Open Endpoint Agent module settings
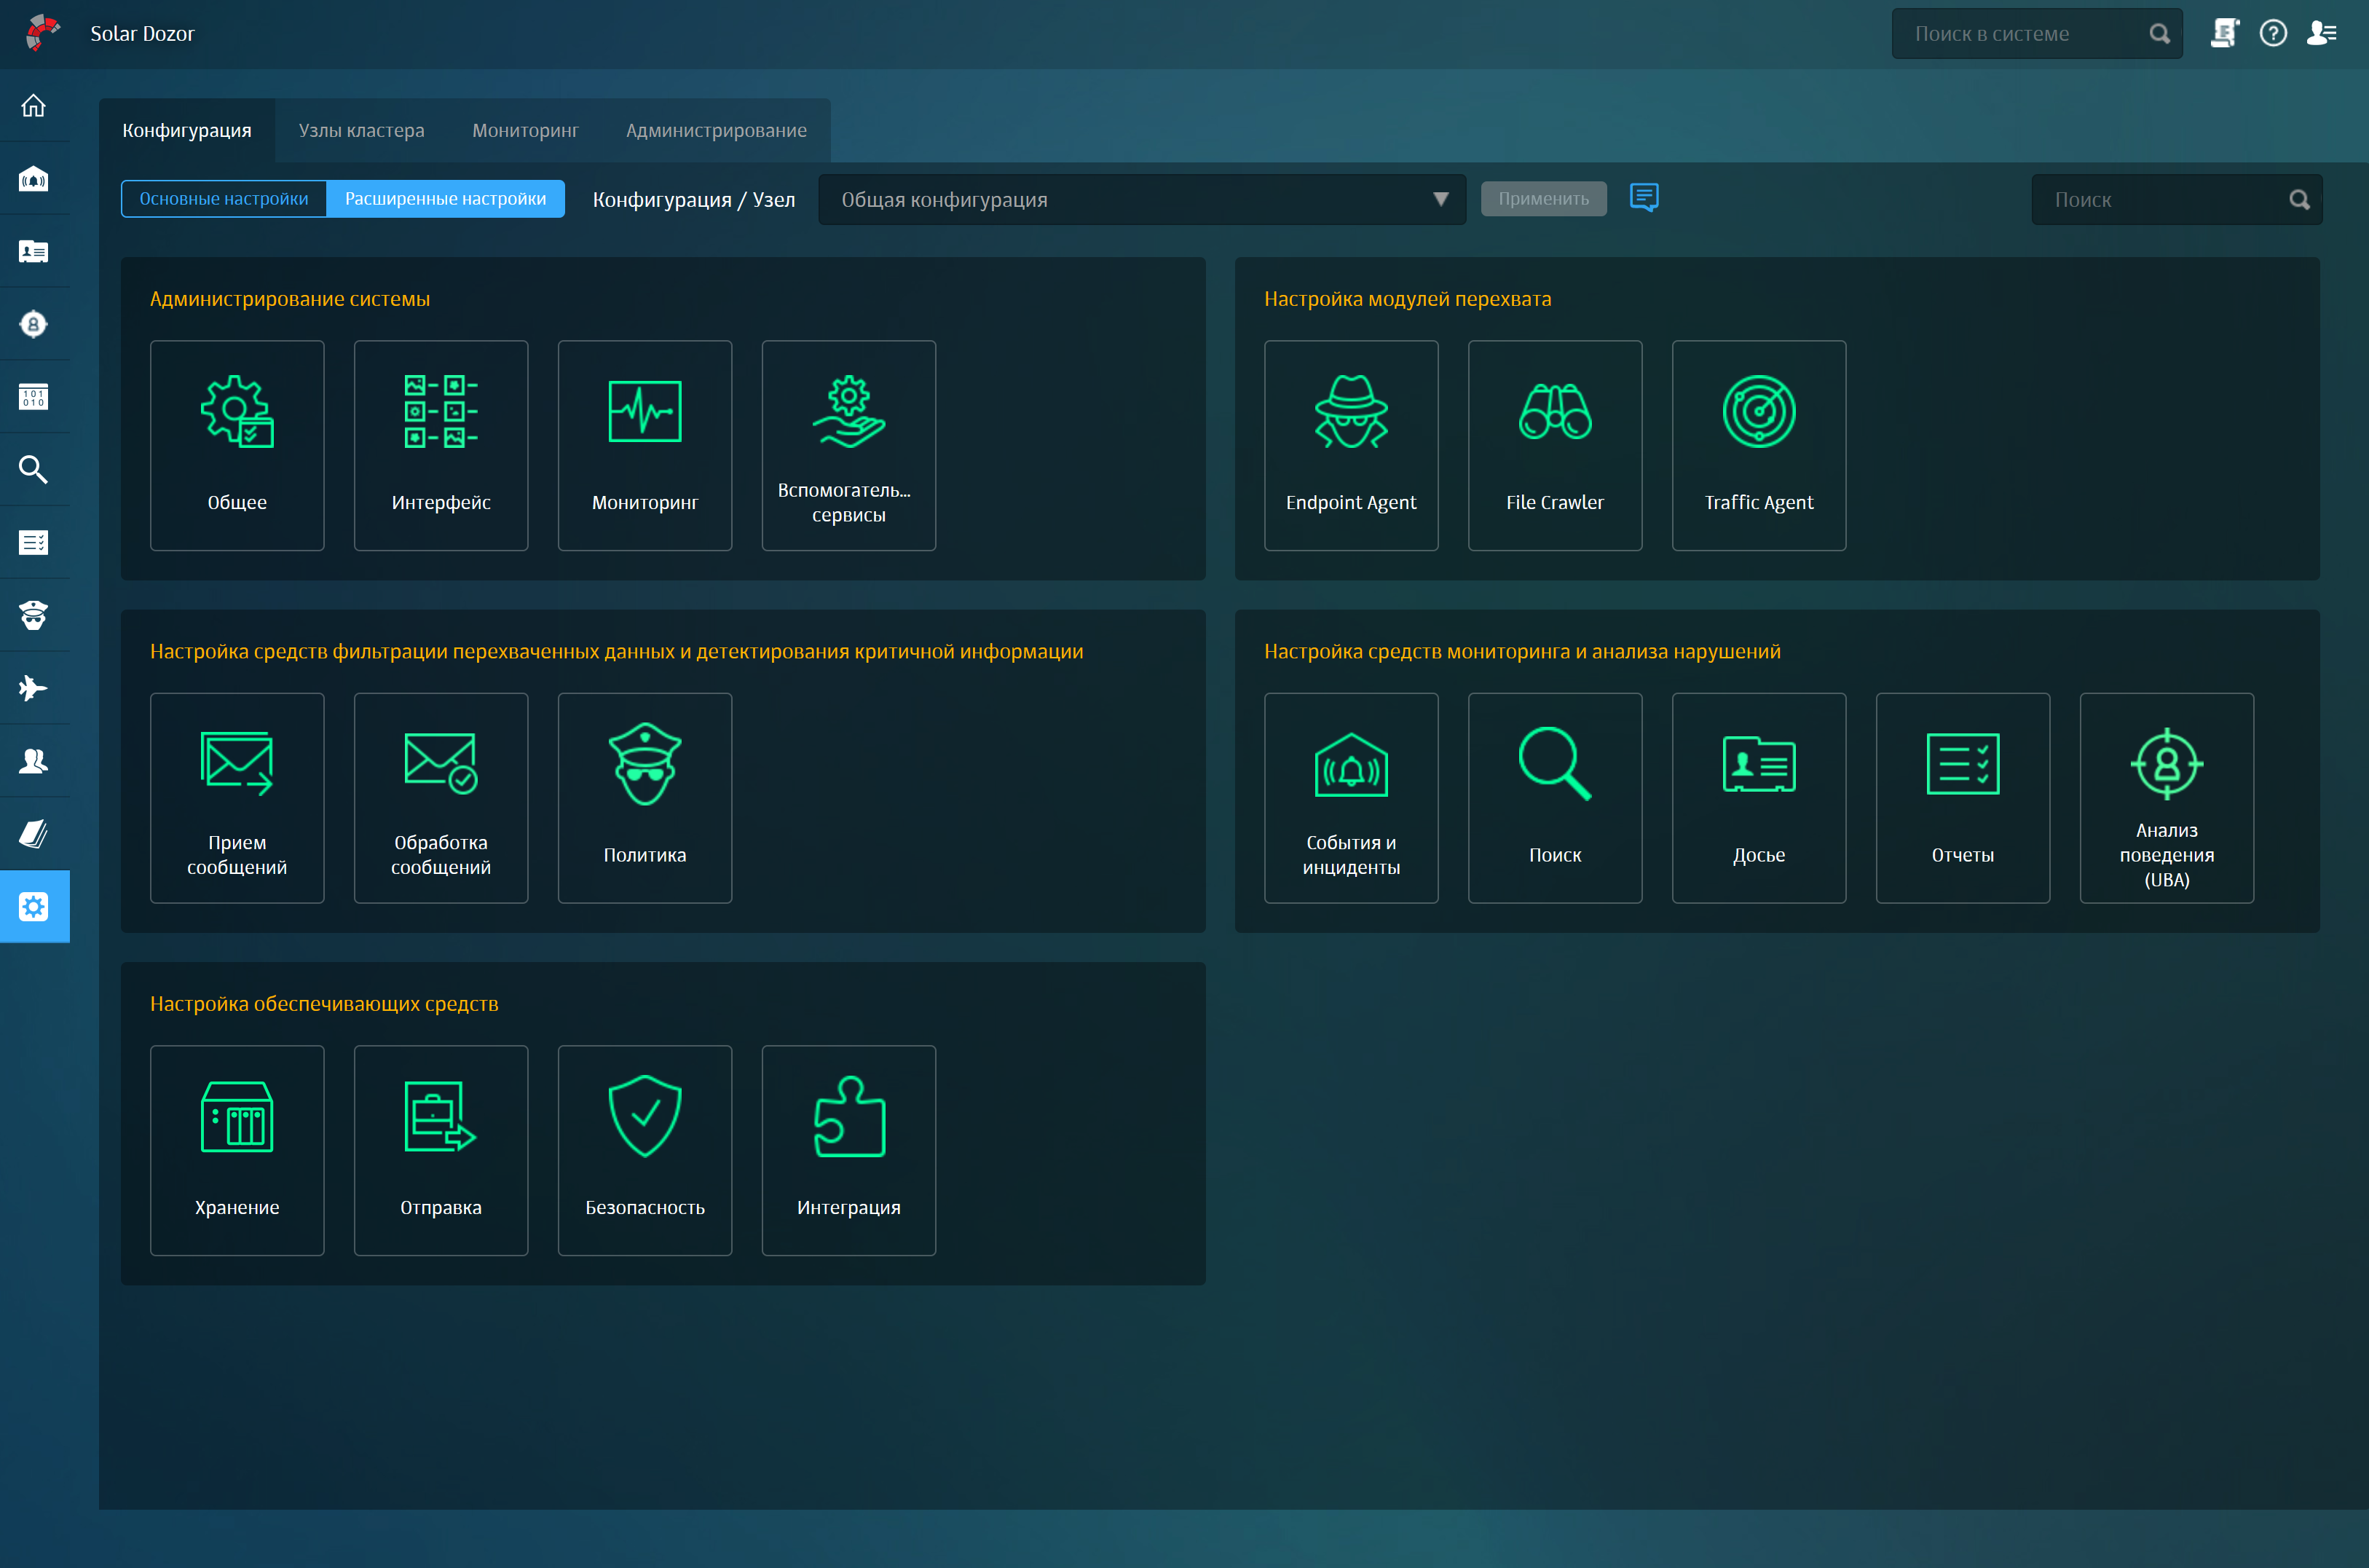Screen dimensions: 2369x1568 [1349, 444]
